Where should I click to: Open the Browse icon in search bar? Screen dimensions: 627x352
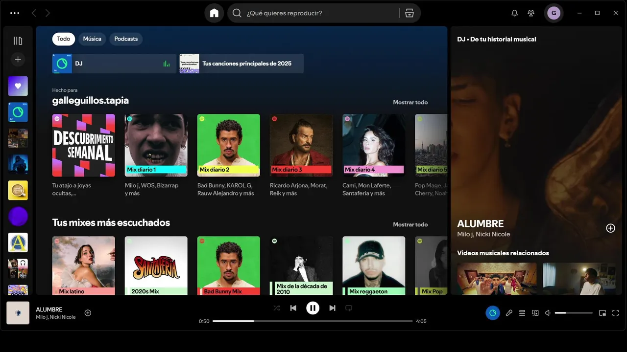point(410,13)
